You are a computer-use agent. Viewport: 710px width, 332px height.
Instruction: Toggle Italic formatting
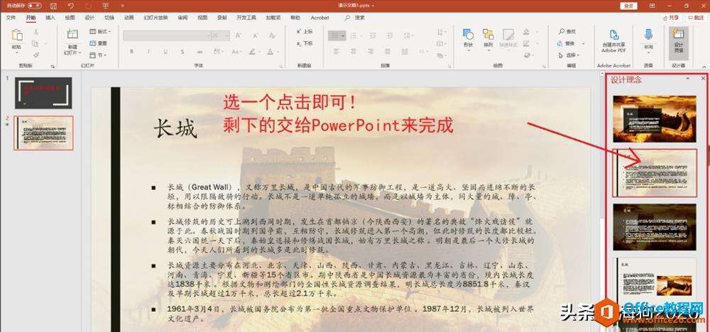point(148,52)
